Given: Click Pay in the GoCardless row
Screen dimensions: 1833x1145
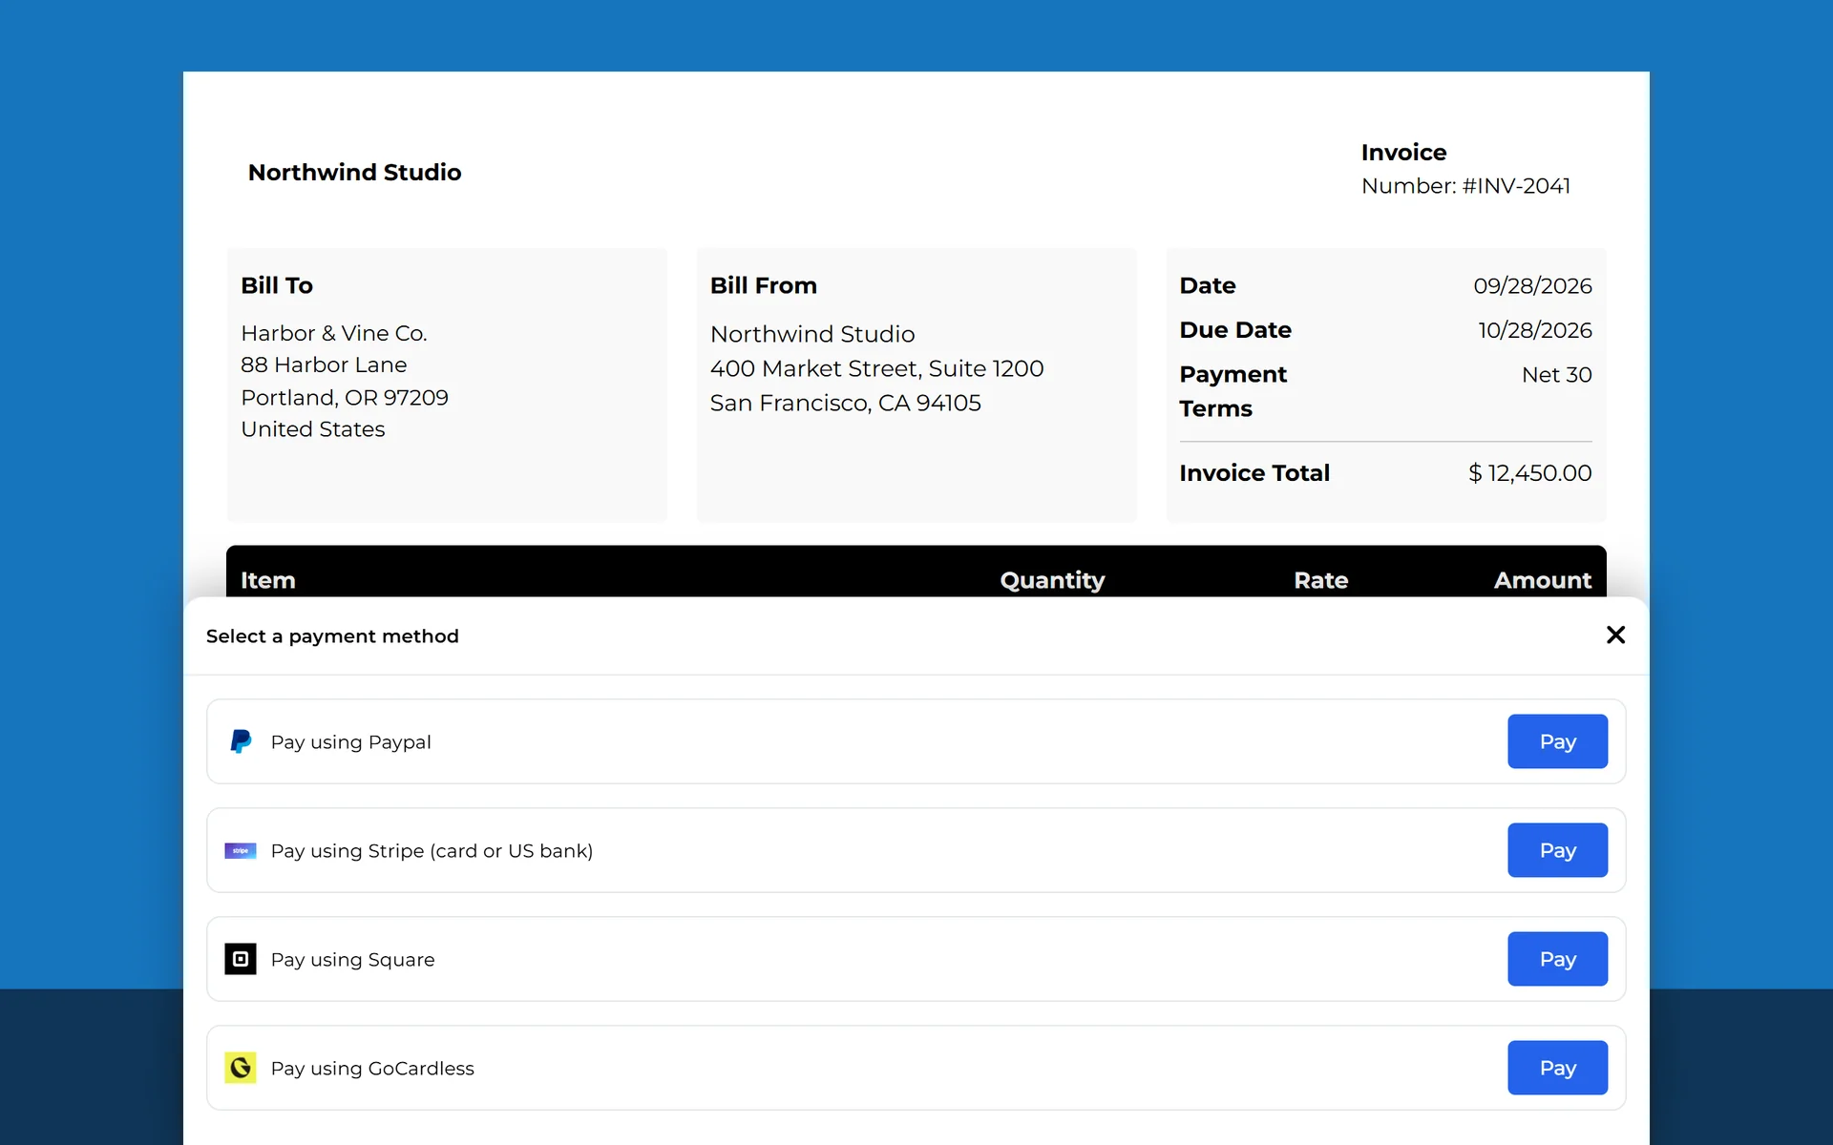Looking at the screenshot, I should pos(1557,1068).
